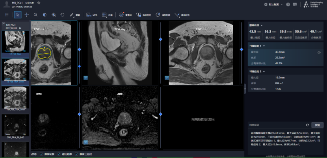Click the 添加病灶 add lesion tool
327x158 pixels.
pos(143,15)
